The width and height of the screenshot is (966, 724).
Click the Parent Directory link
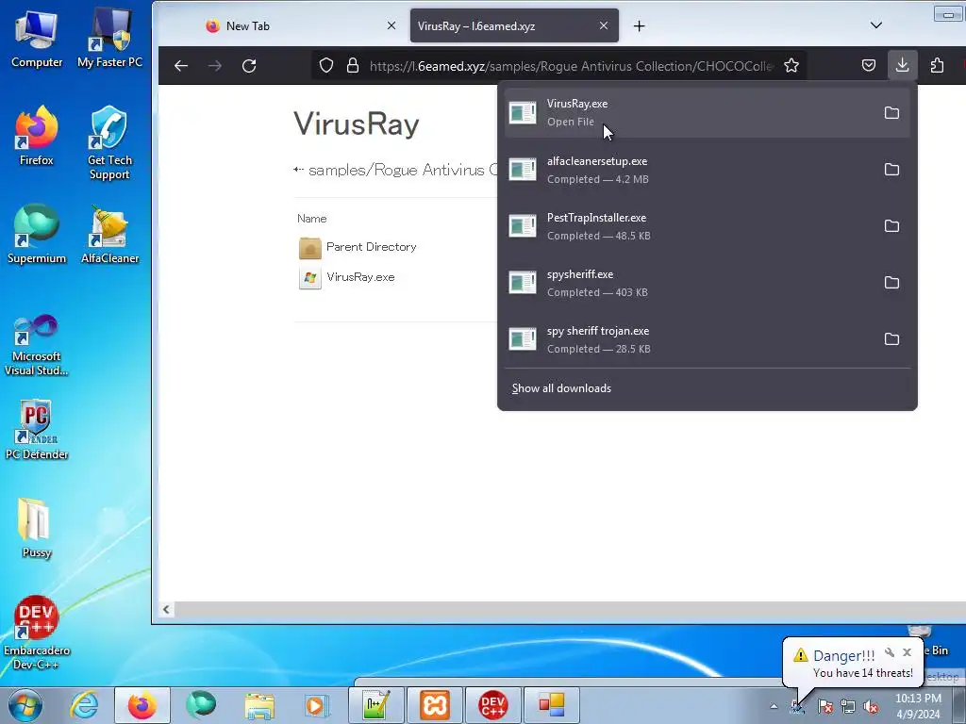click(x=372, y=247)
